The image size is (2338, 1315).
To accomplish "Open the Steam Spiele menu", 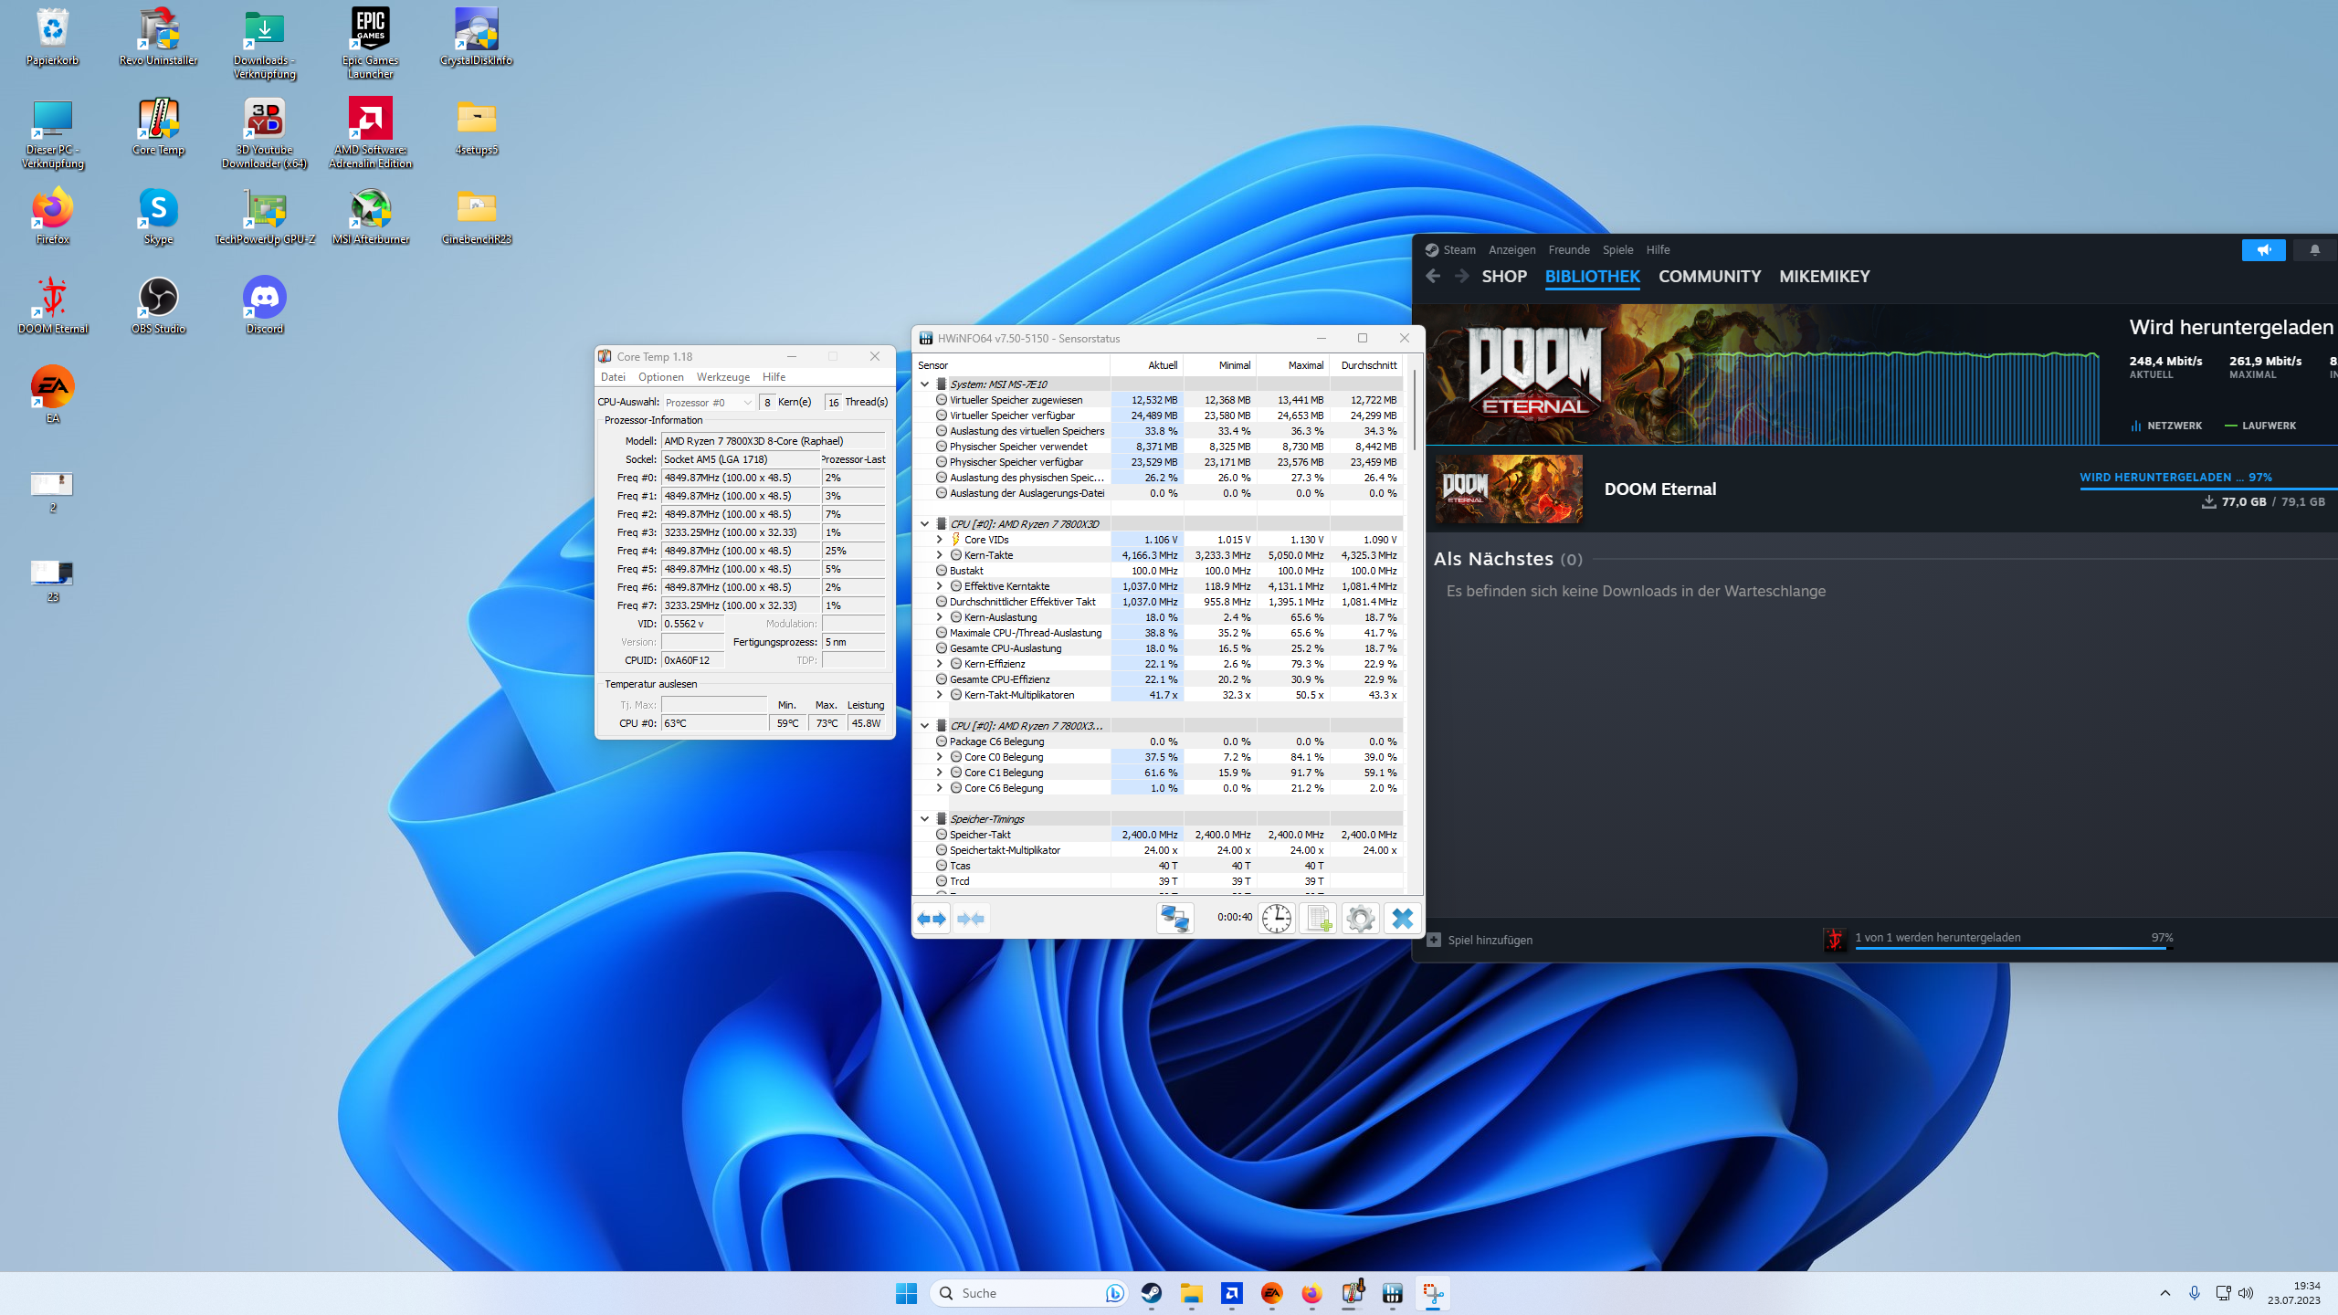I will tap(1617, 249).
